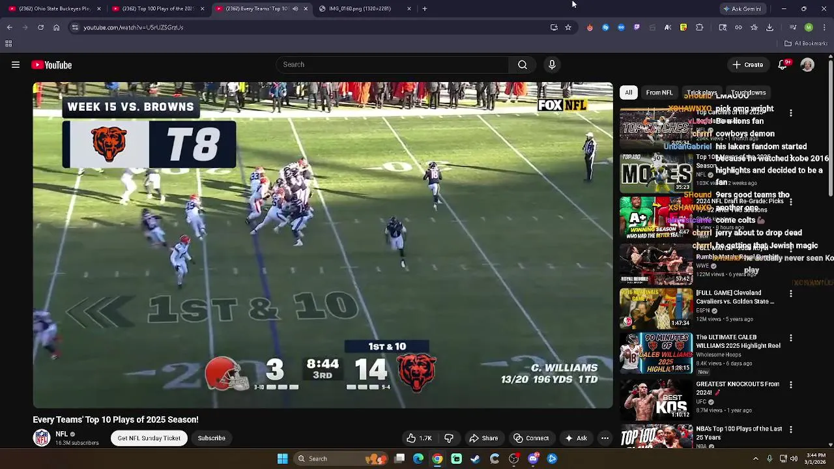
Task: Select the Touchdowns filter chip
Action: 748,92
